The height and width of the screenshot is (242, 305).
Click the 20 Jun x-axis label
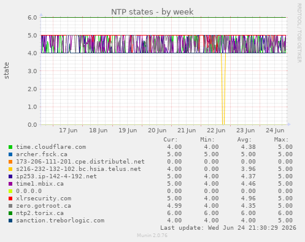point(157,130)
